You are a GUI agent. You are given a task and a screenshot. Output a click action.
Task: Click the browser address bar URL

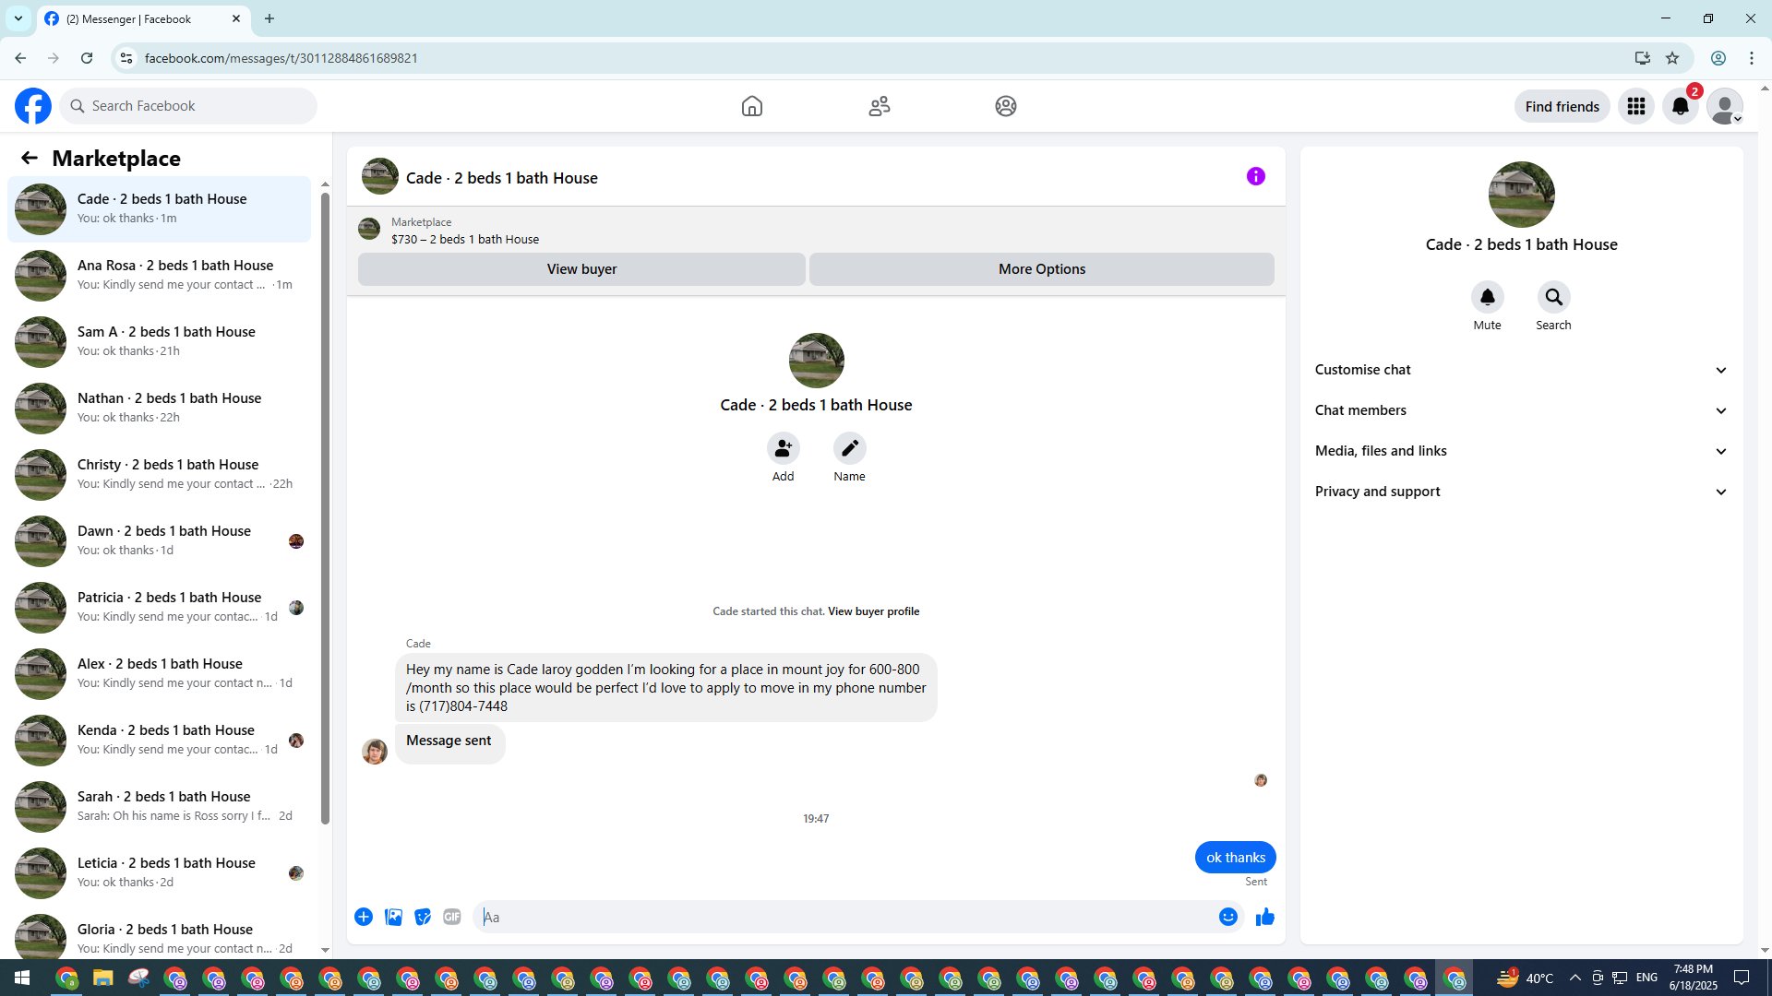[281, 58]
